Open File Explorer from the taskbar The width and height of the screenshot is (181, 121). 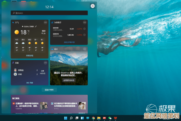[99, 118]
